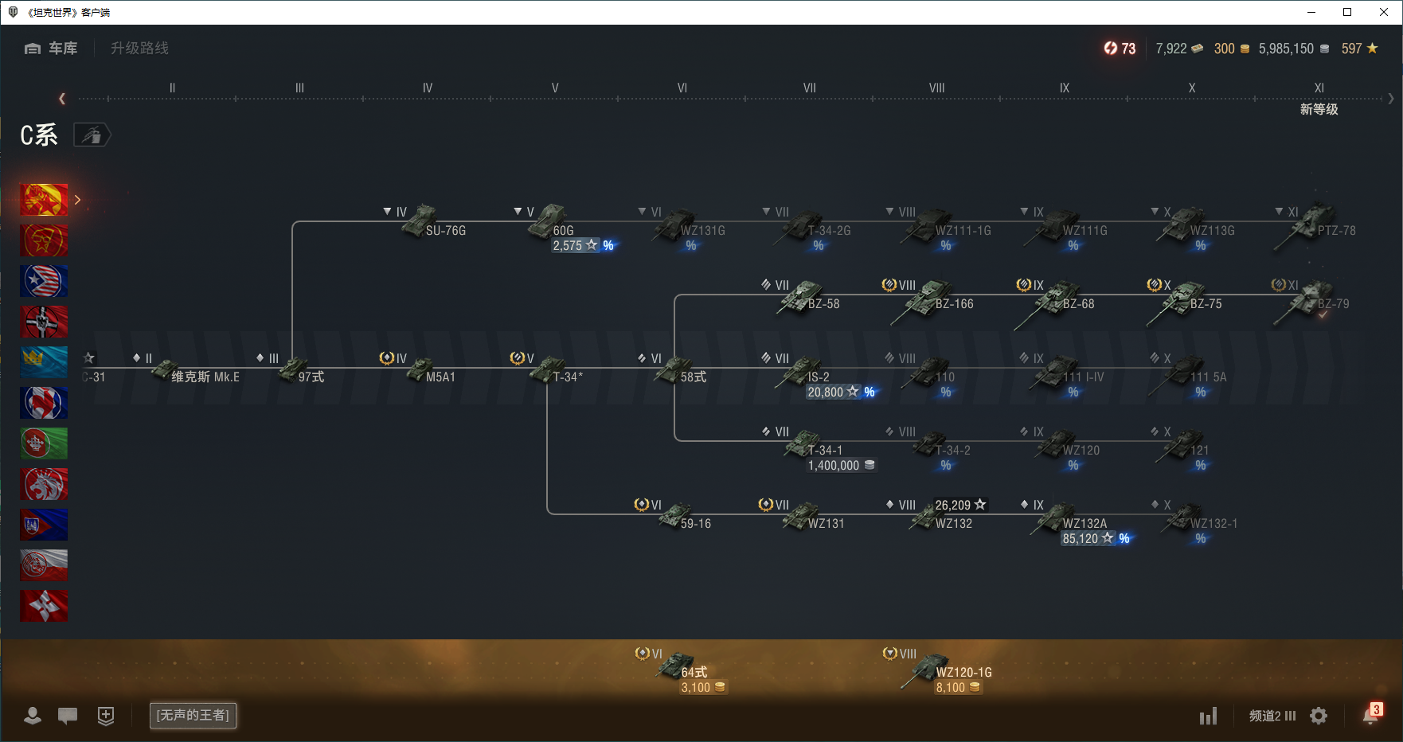Open settings gear in bottom bar
The height and width of the screenshot is (742, 1403).
[1319, 716]
